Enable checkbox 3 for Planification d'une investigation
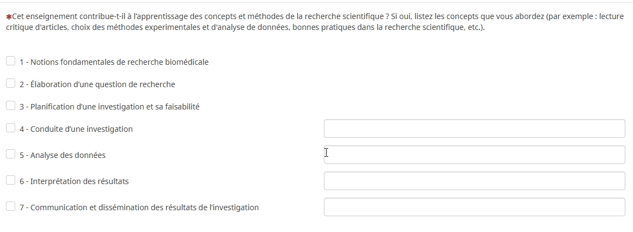 point(10,106)
